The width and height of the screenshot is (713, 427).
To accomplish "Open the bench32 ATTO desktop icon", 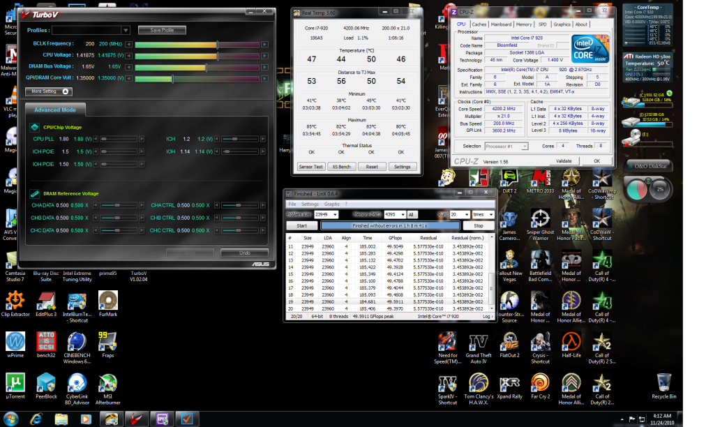I will pyautogui.click(x=46, y=345).
